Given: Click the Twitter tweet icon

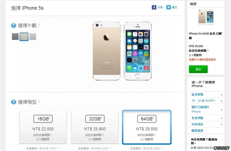Looking at the screenshot, I should point(169,7).
